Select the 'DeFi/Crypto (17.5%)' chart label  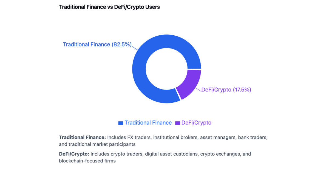(226, 90)
